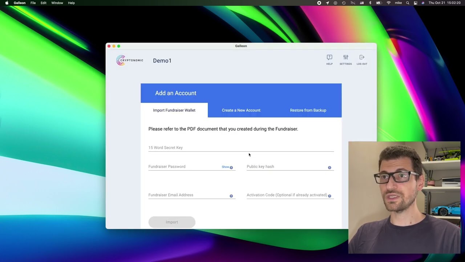
Task: Open the Galleon app menu
Action: 20,3
